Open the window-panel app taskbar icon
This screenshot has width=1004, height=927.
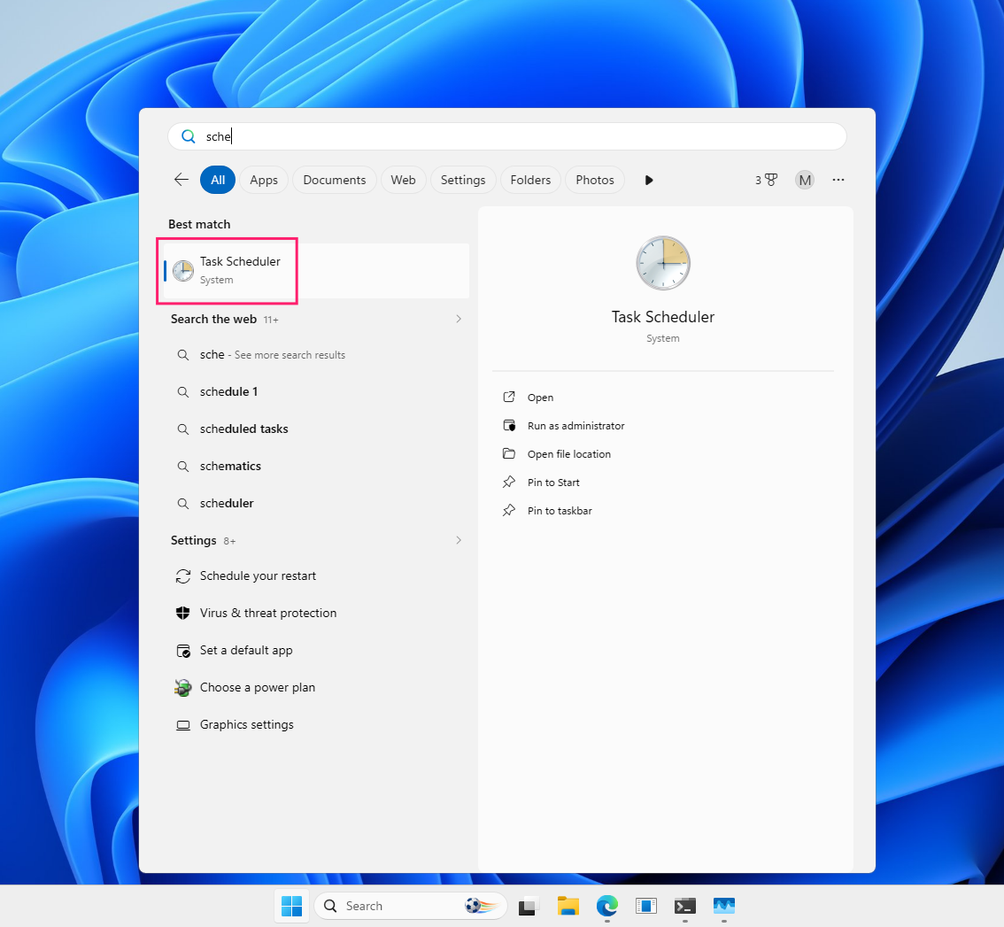tap(646, 906)
